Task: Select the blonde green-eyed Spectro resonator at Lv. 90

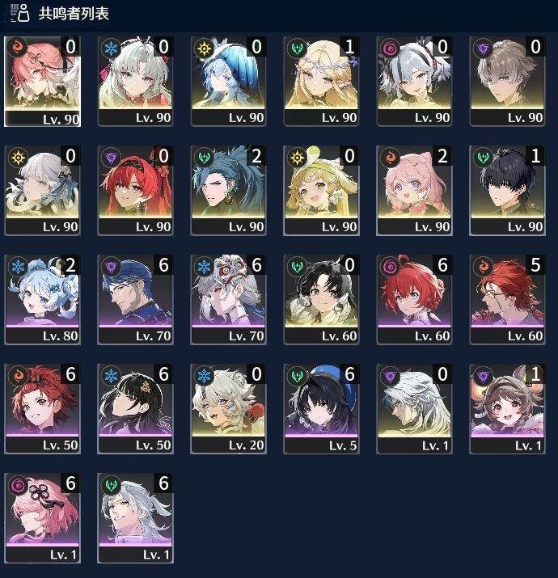Action: pyautogui.click(x=321, y=190)
